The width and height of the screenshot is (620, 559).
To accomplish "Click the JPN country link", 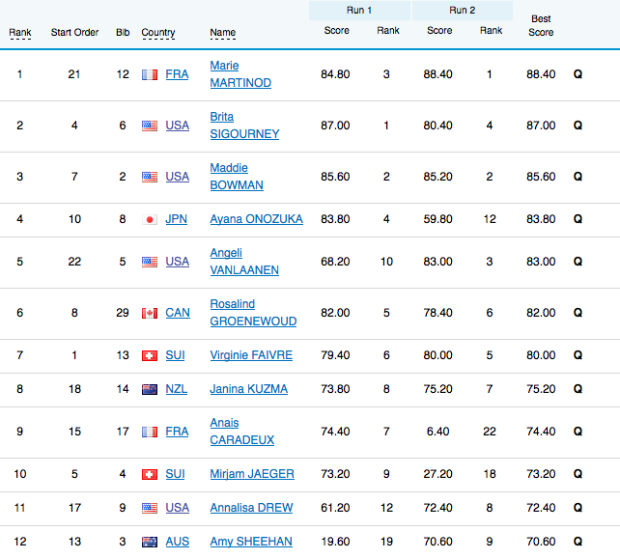I will [x=177, y=219].
